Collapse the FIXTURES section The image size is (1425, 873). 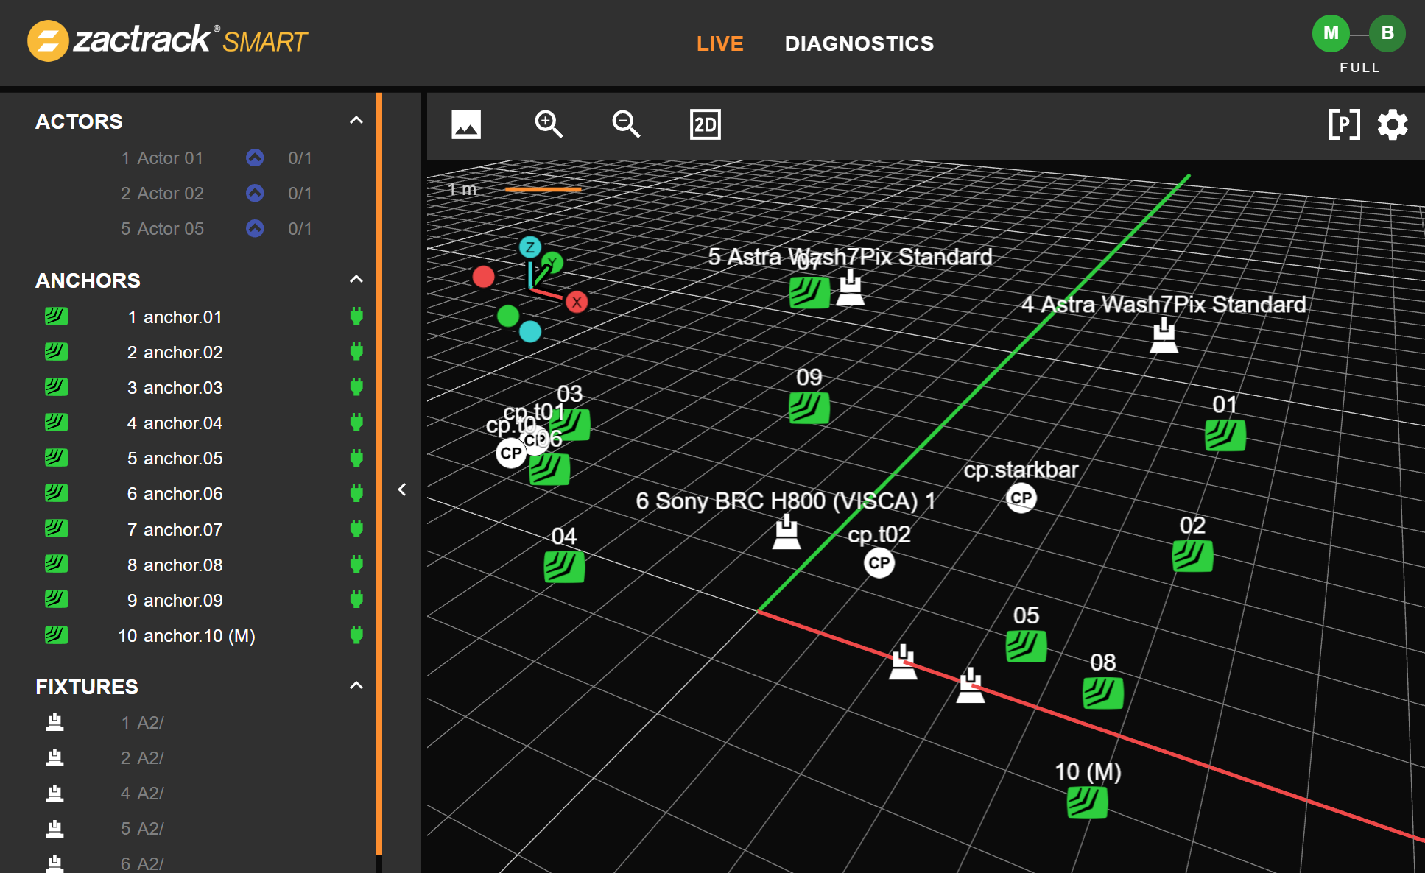tap(356, 686)
